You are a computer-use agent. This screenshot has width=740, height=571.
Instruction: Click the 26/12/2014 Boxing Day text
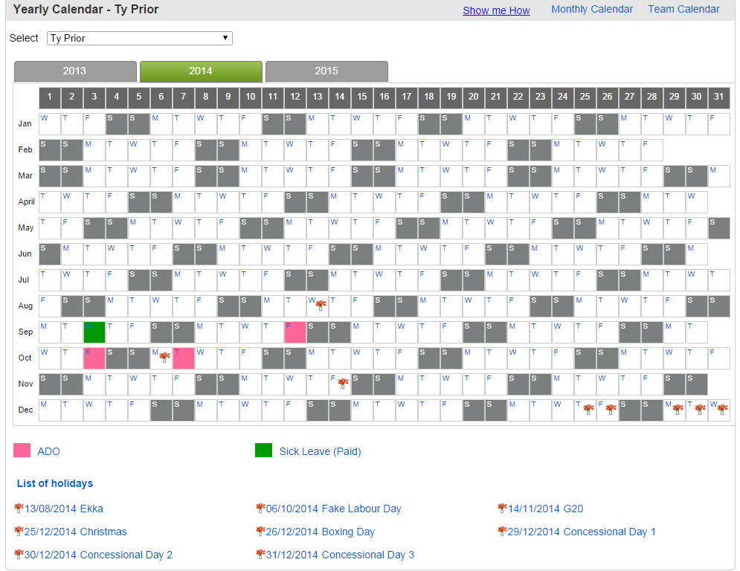coord(321,532)
